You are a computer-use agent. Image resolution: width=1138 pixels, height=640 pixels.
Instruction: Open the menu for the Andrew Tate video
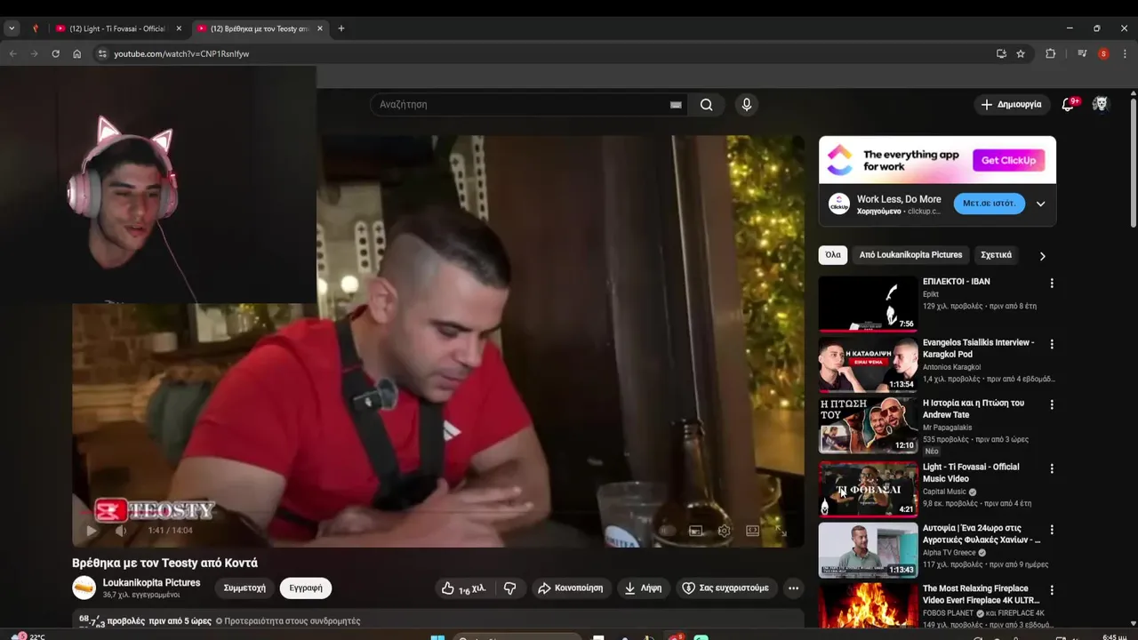coord(1052,404)
